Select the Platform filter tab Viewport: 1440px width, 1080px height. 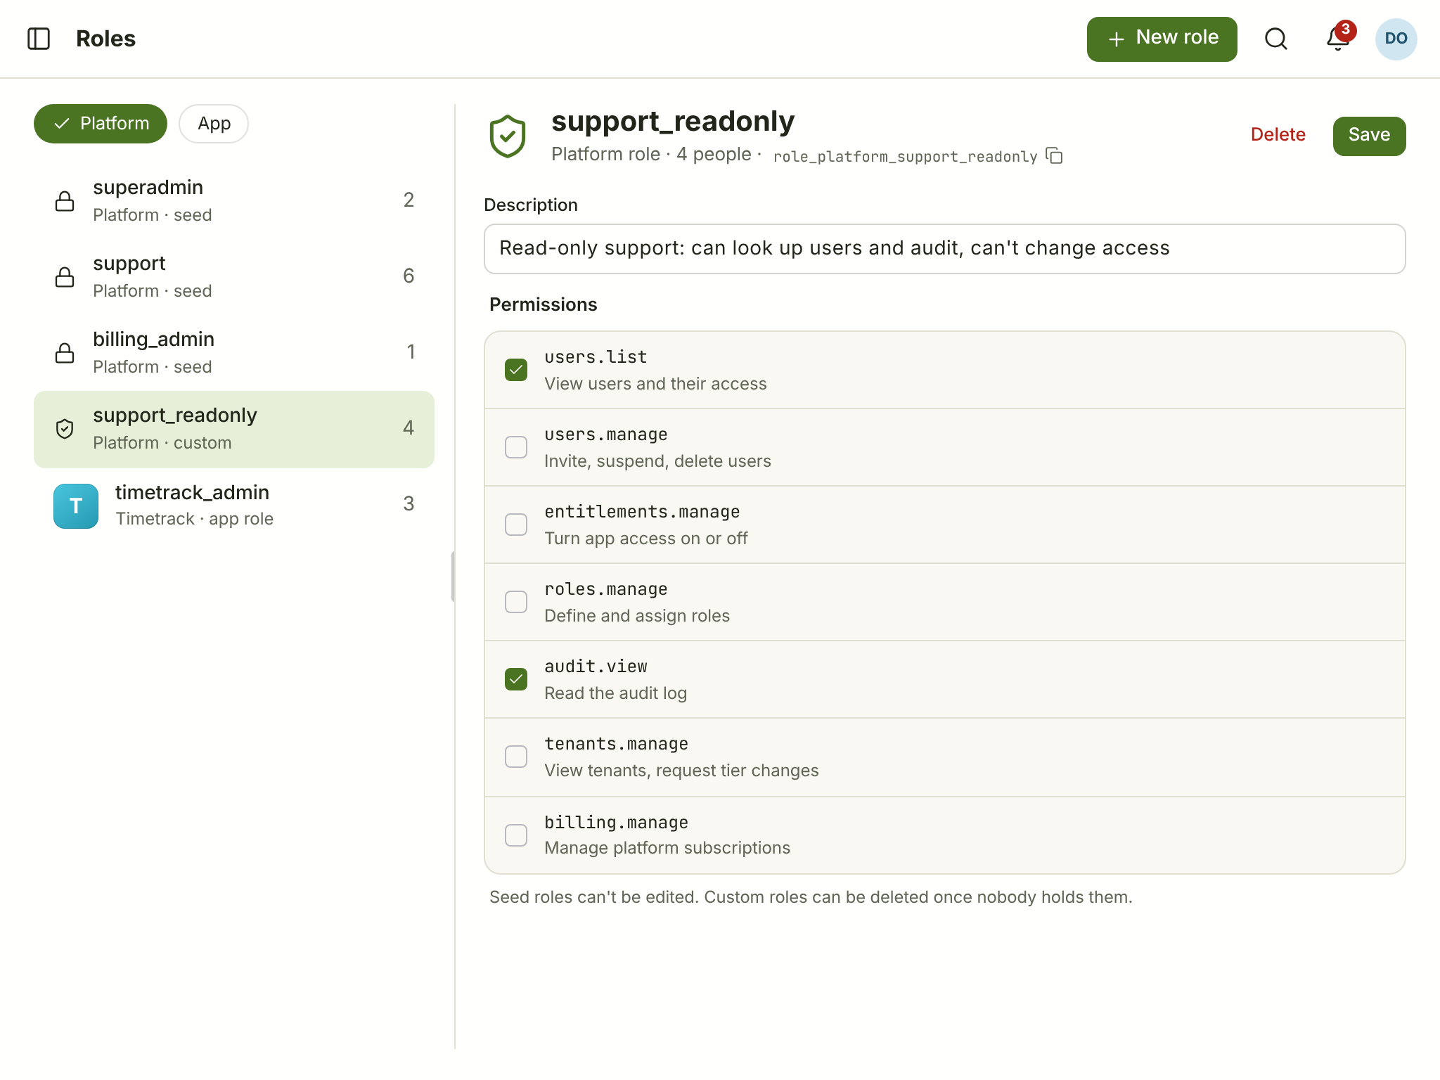(x=101, y=124)
